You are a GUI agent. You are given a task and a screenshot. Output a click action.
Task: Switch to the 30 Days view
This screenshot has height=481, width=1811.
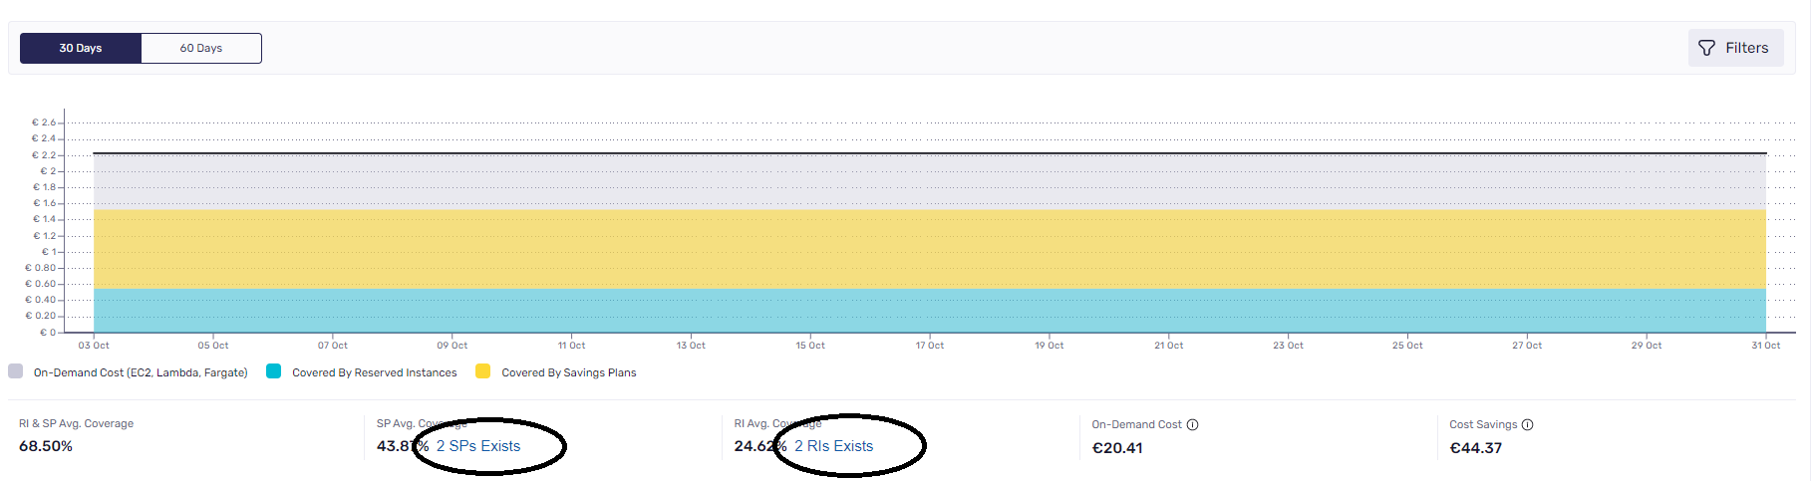pos(81,48)
